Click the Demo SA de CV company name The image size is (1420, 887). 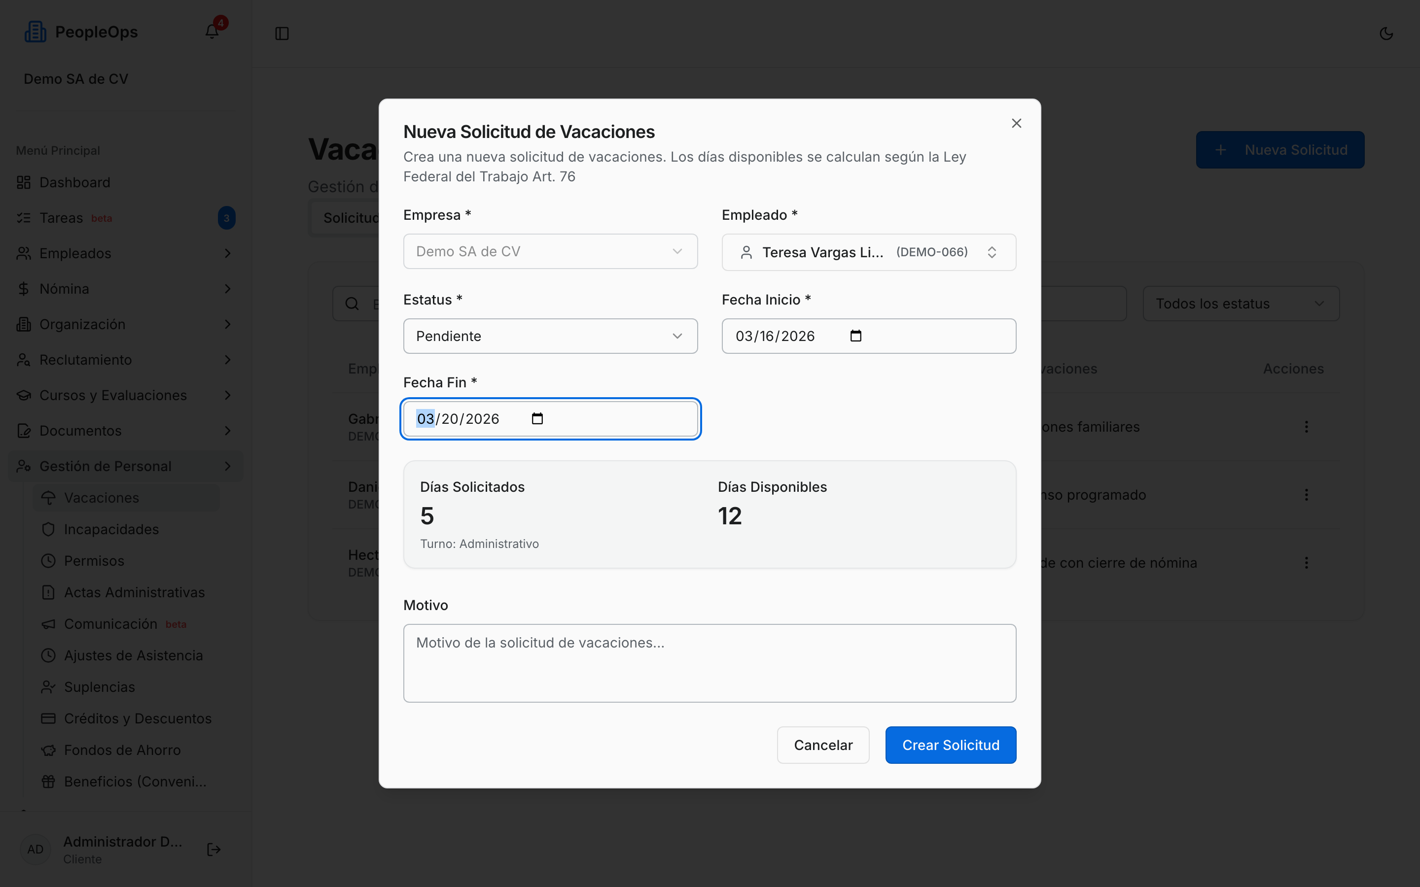76,79
